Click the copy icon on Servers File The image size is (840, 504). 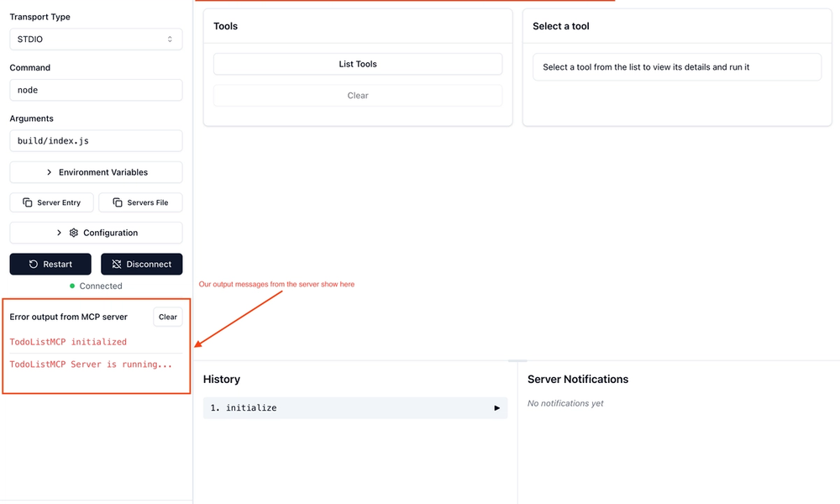click(x=118, y=202)
